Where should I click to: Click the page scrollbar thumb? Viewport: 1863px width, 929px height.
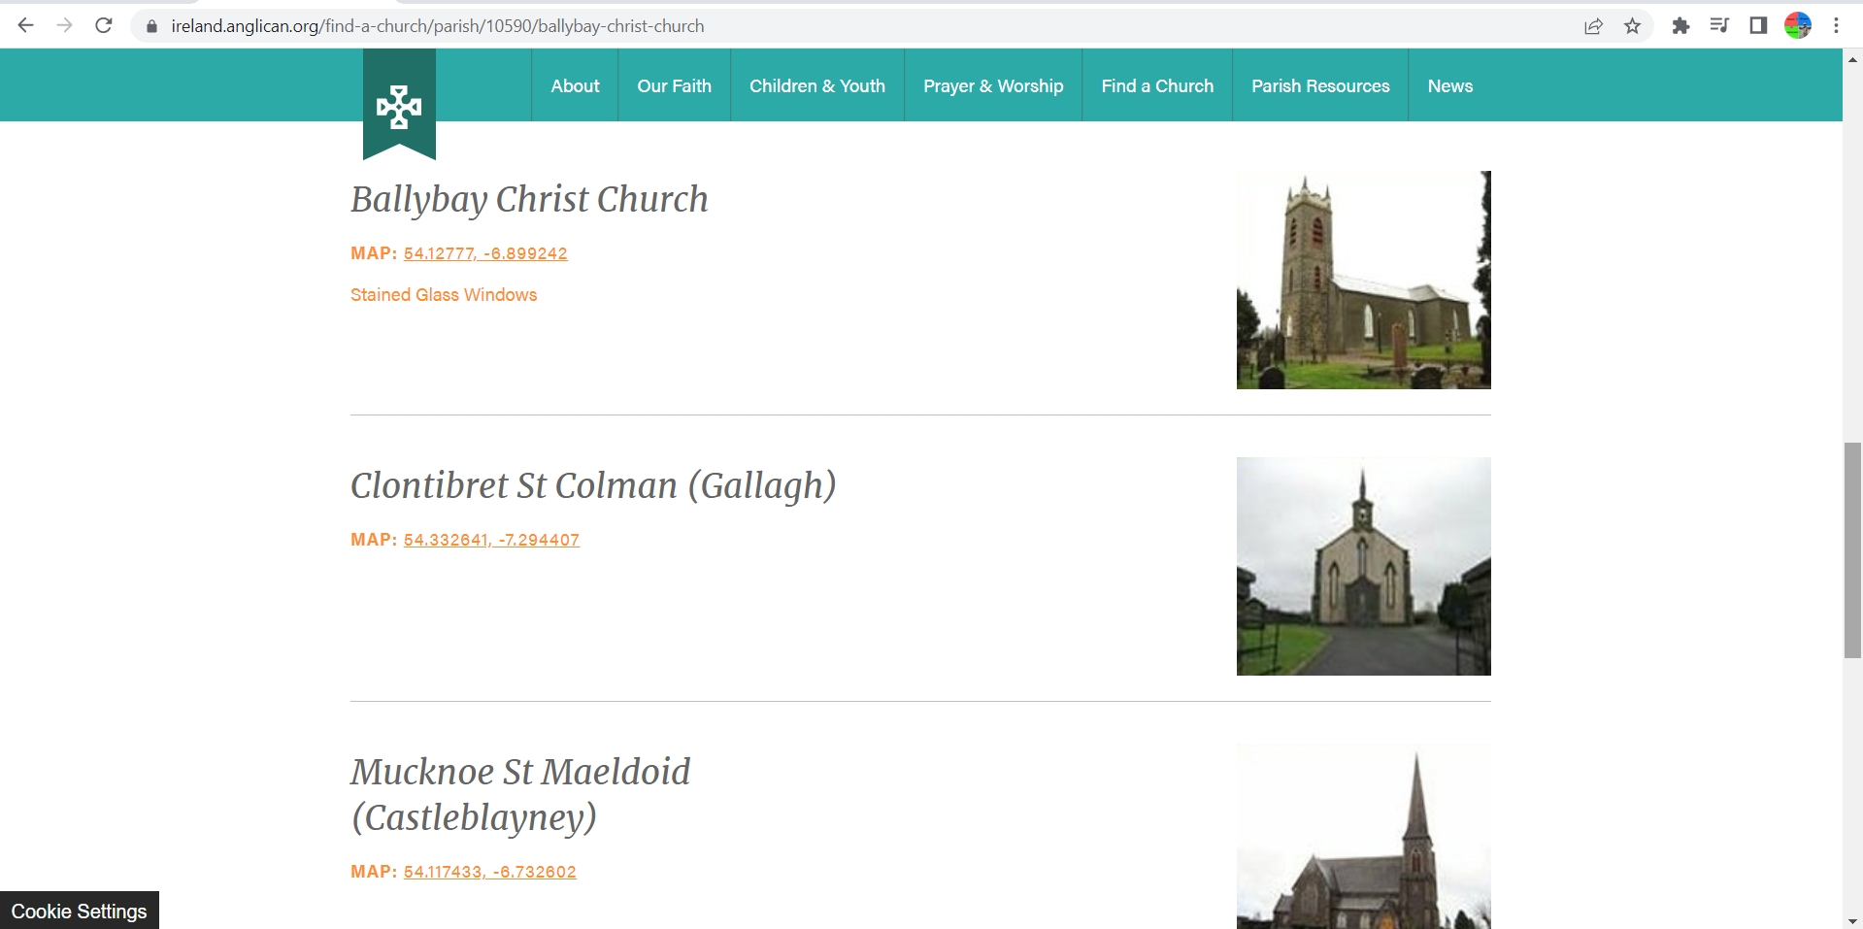click(1852, 550)
